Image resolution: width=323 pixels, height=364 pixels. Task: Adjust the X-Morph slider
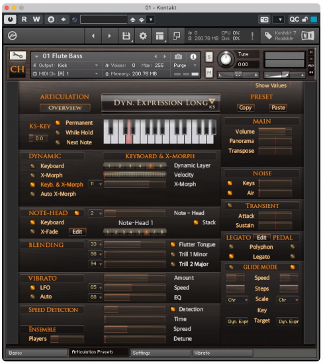[135, 184]
